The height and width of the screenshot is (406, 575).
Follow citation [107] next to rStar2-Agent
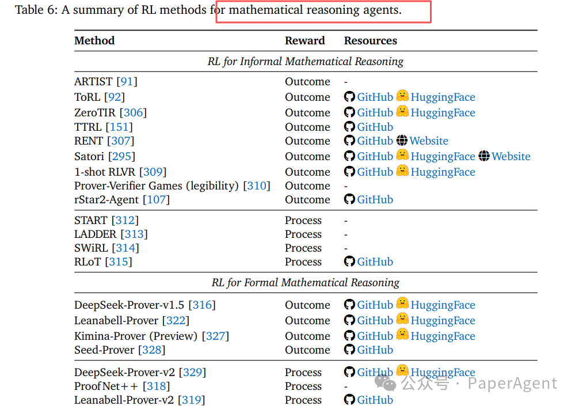[x=156, y=200]
